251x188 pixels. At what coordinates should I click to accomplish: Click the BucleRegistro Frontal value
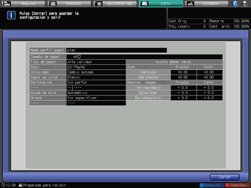(184, 98)
